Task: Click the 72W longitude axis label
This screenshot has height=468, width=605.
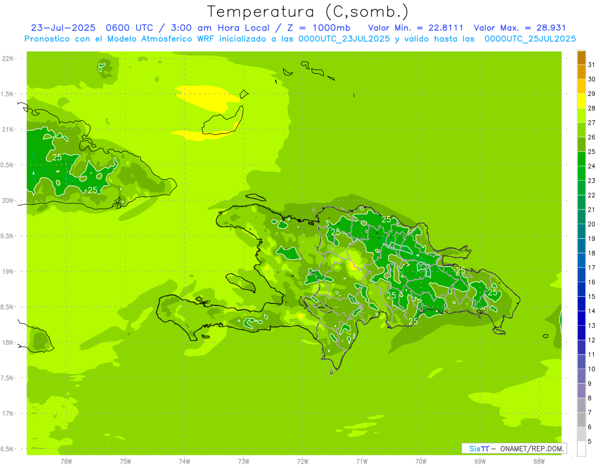Action: (302, 461)
